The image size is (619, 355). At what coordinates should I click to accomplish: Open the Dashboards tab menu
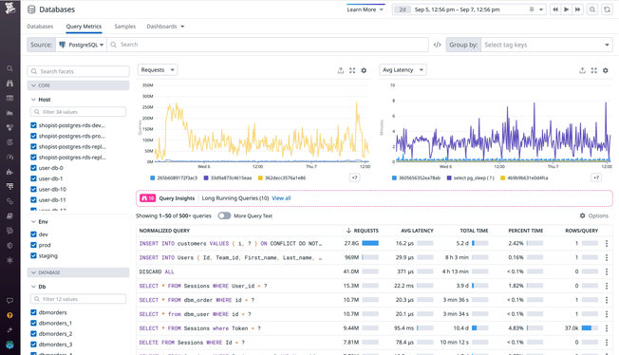[x=165, y=27]
